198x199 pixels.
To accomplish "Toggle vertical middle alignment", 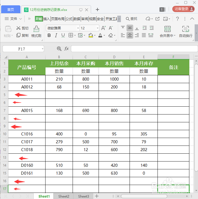I will click(x=130, y=28).
